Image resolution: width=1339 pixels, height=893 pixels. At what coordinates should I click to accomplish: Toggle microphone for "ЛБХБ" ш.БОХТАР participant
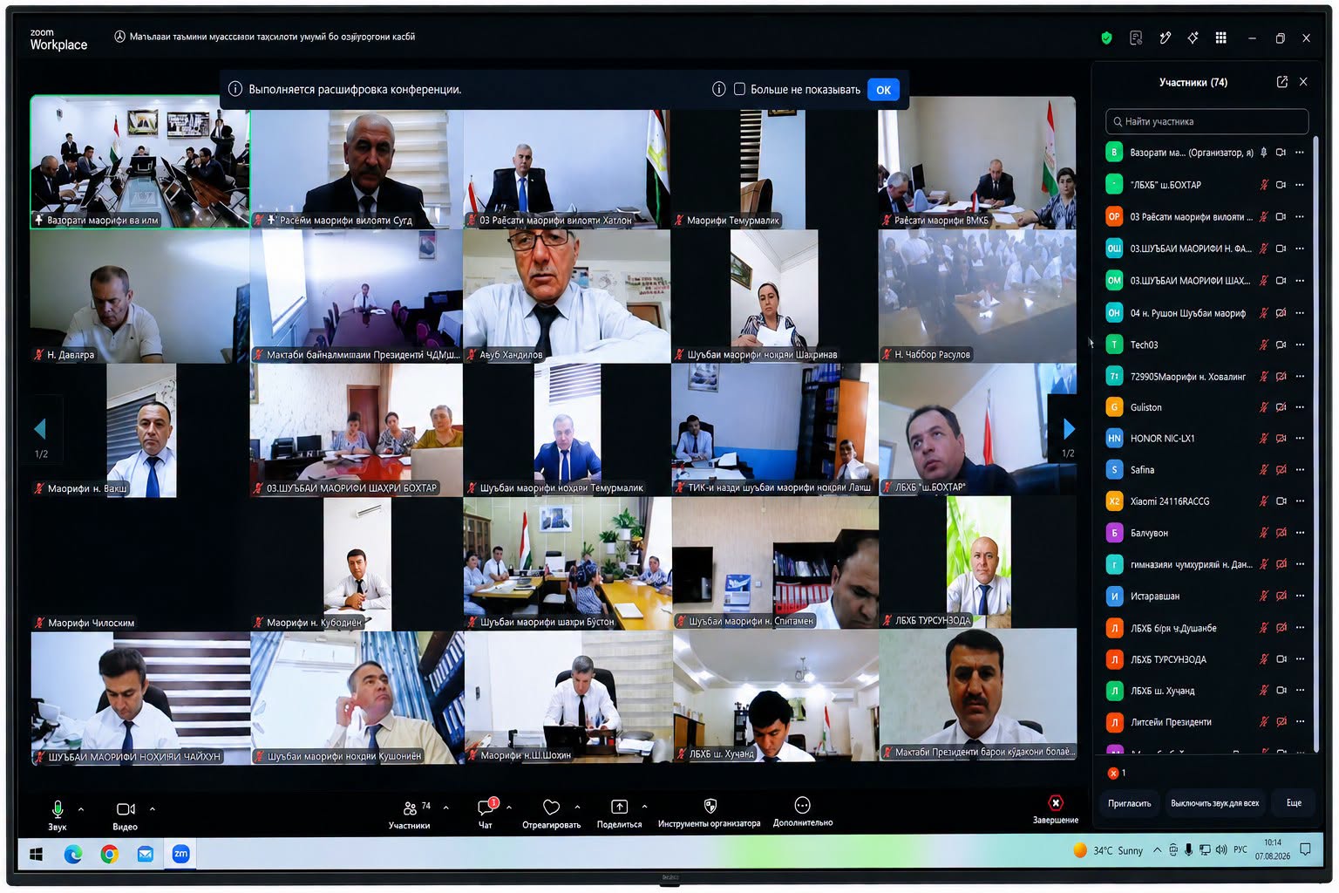[1263, 185]
